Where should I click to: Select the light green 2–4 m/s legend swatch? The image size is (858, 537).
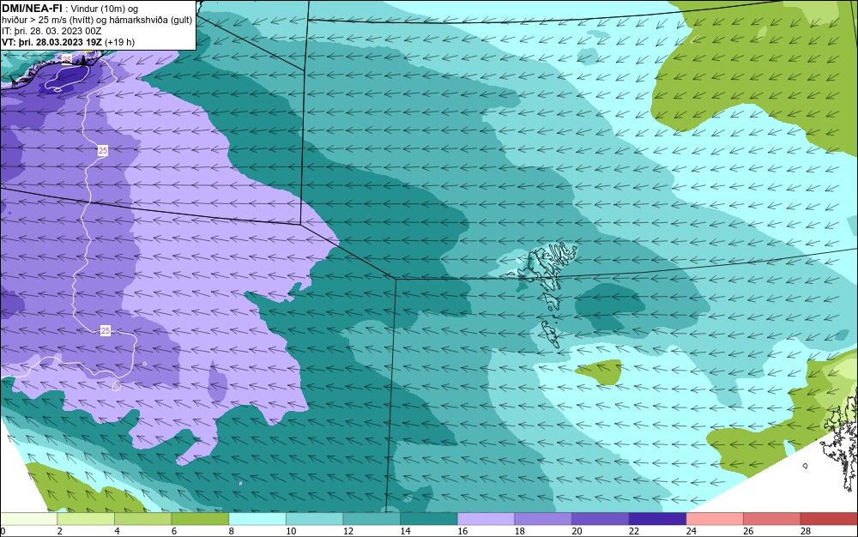point(86,518)
